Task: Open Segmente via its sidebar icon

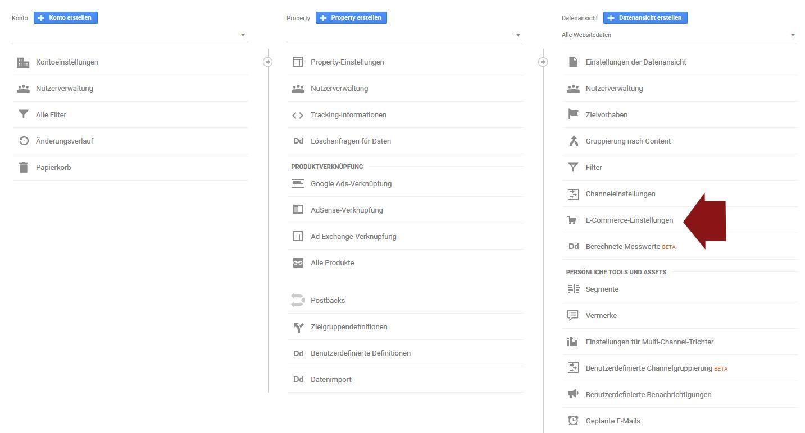Action: point(573,289)
